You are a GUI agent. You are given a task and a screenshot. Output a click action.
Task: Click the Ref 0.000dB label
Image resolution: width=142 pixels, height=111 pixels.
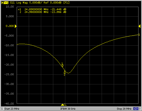click(x=52, y=3)
